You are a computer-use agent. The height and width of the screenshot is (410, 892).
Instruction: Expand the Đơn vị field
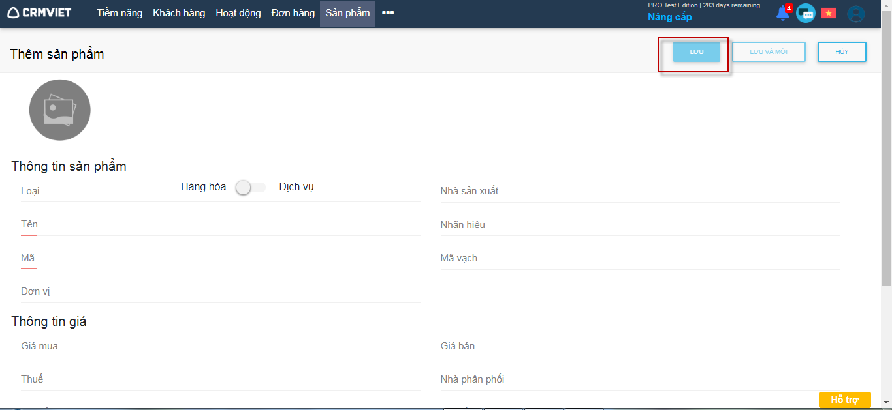[220, 291]
